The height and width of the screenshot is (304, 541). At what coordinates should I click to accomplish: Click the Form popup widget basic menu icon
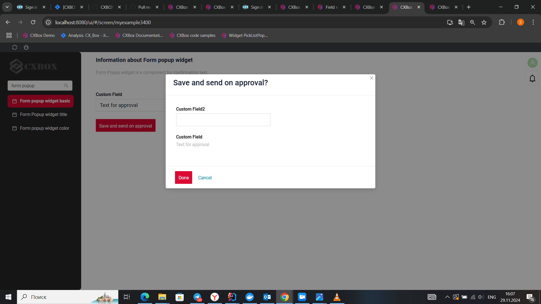(x=14, y=101)
